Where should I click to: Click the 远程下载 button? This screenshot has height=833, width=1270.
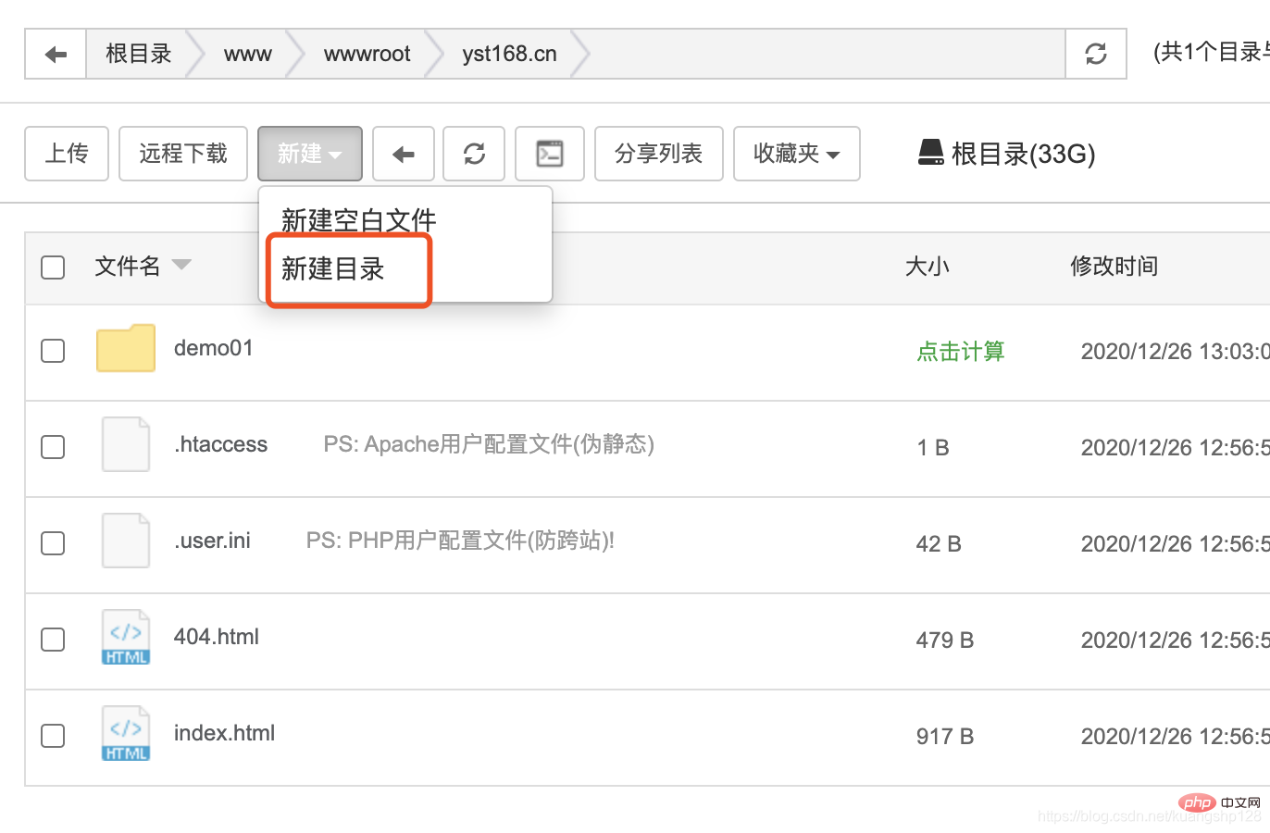183,154
